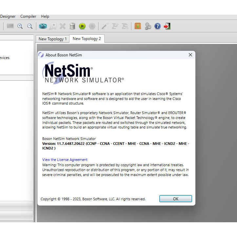Click the router device icon in toolbar
The height and width of the screenshot is (237, 237).
43,26
